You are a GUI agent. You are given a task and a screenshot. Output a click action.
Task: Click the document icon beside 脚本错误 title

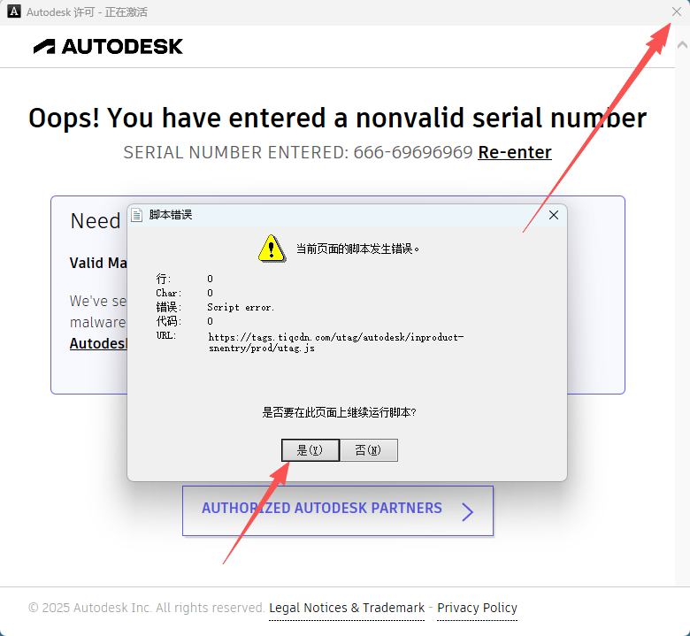pos(137,215)
